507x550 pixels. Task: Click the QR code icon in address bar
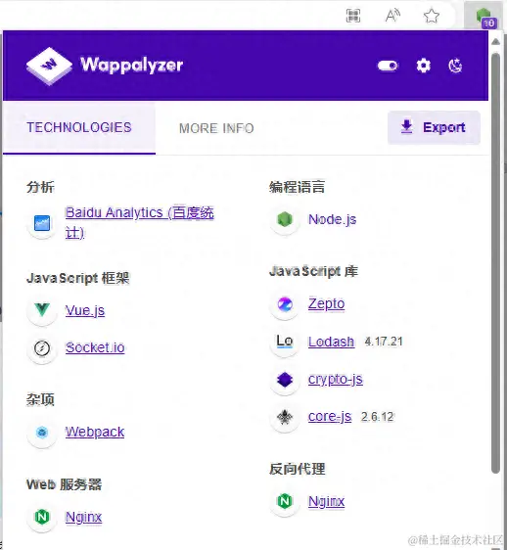353,16
